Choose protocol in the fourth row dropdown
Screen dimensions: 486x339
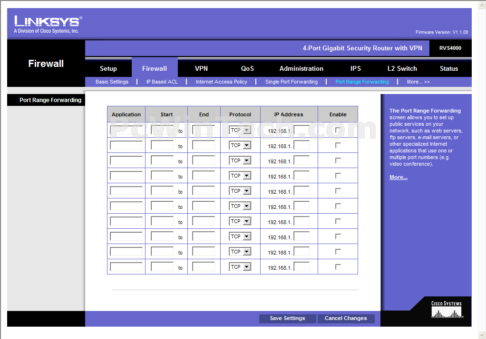tap(240, 176)
